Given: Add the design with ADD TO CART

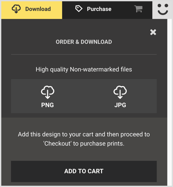Looking at the screenshot, I should pos(84,171).
